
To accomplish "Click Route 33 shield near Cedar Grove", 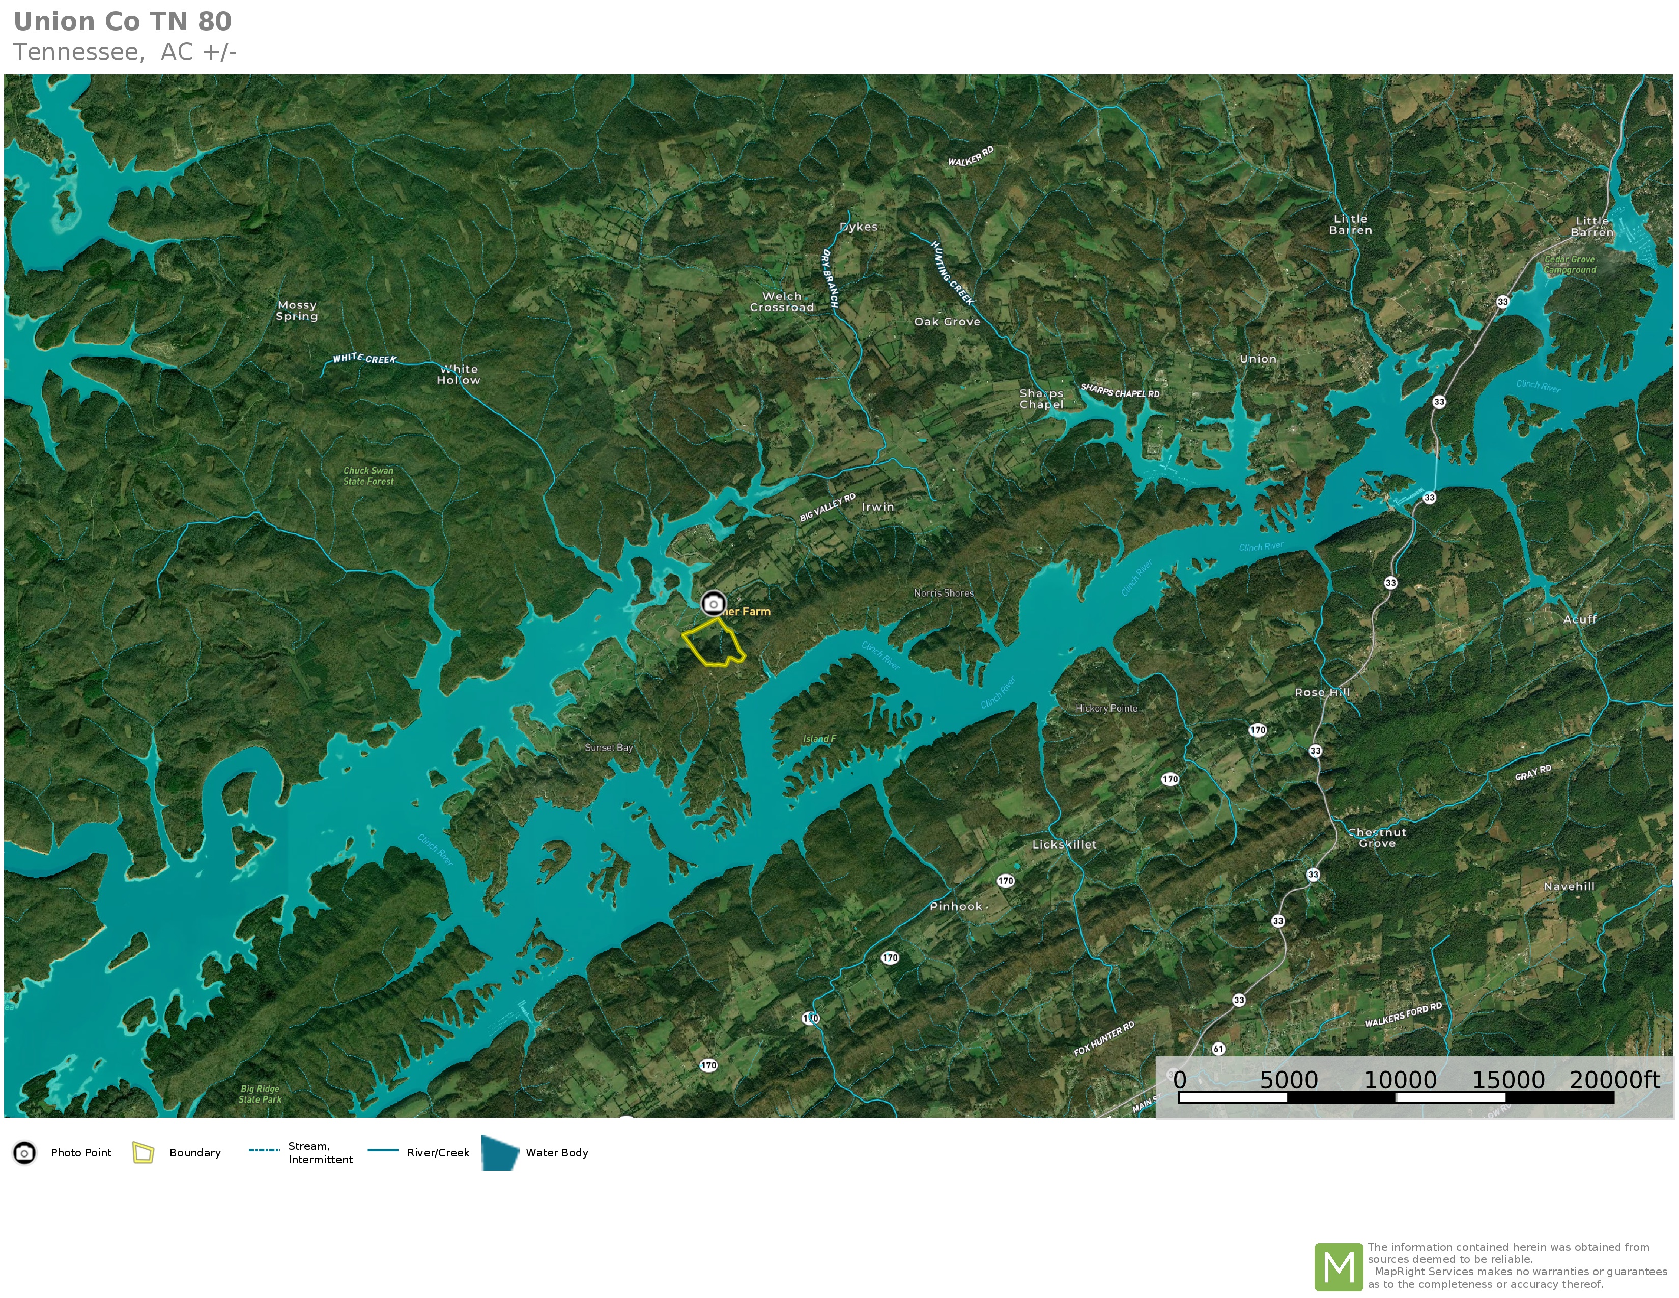I will click(x=1502, y=301).
